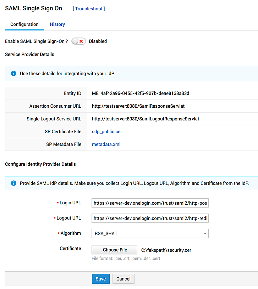Enable the SAML Single Sign-On toggle
Screen dimensions: 258x289
pos(78,41)
